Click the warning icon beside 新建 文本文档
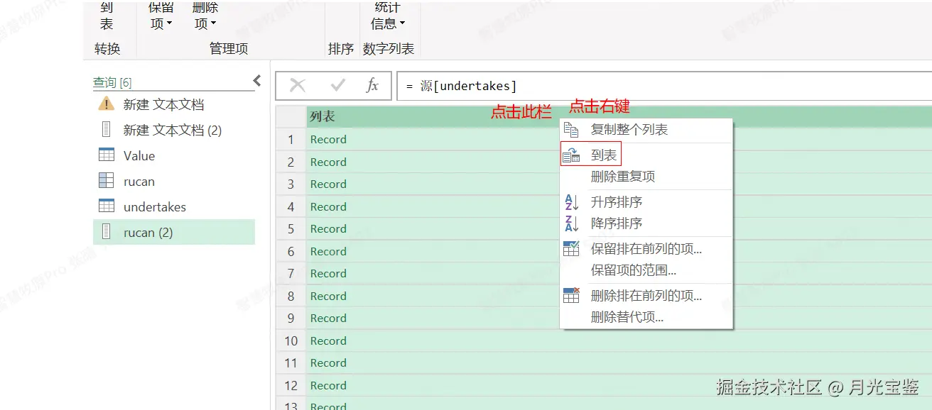 pyautogui.click(x=106, y=104)
